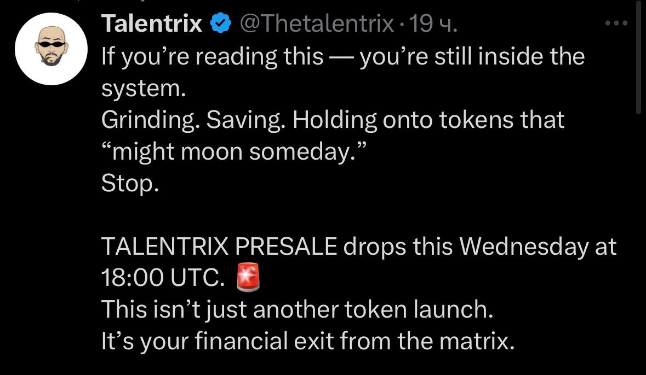Open the Talentrix profile avatar
This screenshot has width=646, height=375.
coord(51,49)
